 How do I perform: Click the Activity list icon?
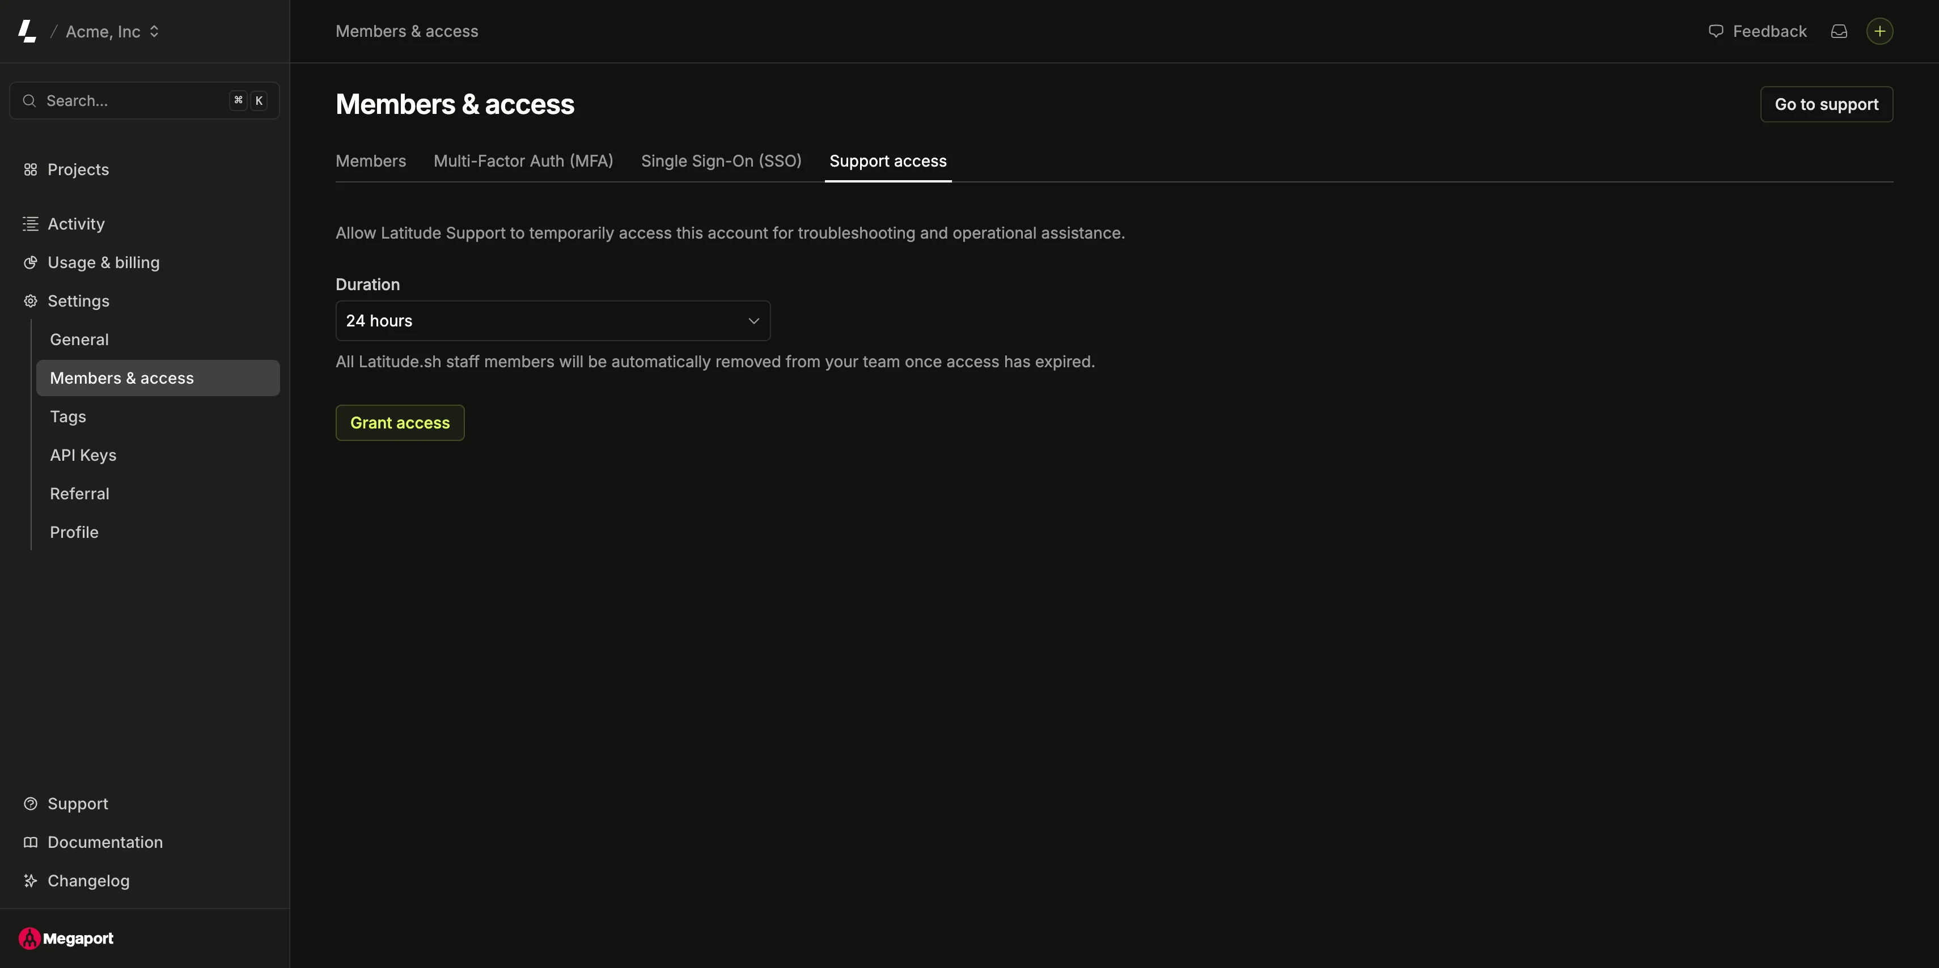[x=30, y=223]
